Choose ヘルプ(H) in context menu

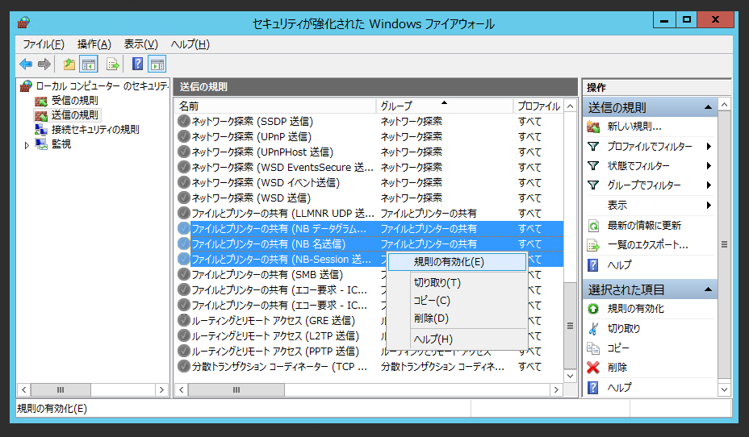click(x=457, y=339)
